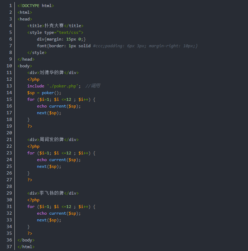Click the closing </html> tag
The height and width of the screenshot is (251, 248).
point(26,247)
